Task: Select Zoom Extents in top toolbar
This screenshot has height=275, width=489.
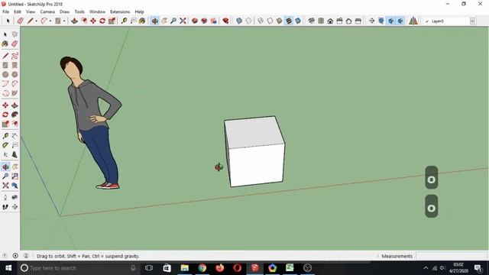Action: (x=183, y=21)
